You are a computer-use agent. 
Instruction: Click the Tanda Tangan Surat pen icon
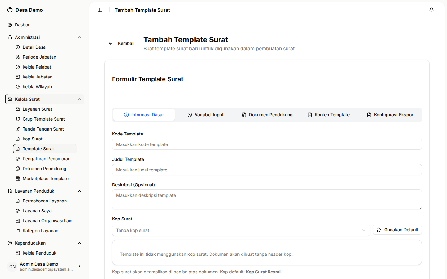(x=18, y=129)
